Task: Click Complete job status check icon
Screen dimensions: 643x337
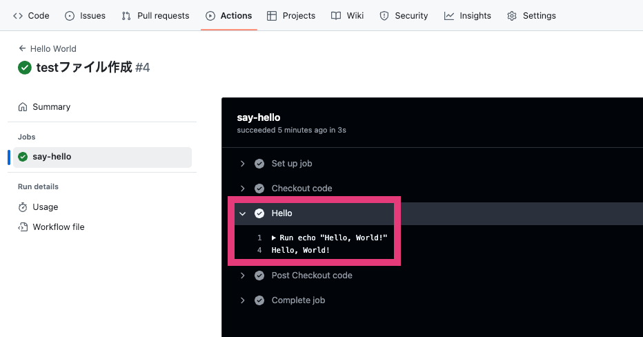Action: [259, 300]
